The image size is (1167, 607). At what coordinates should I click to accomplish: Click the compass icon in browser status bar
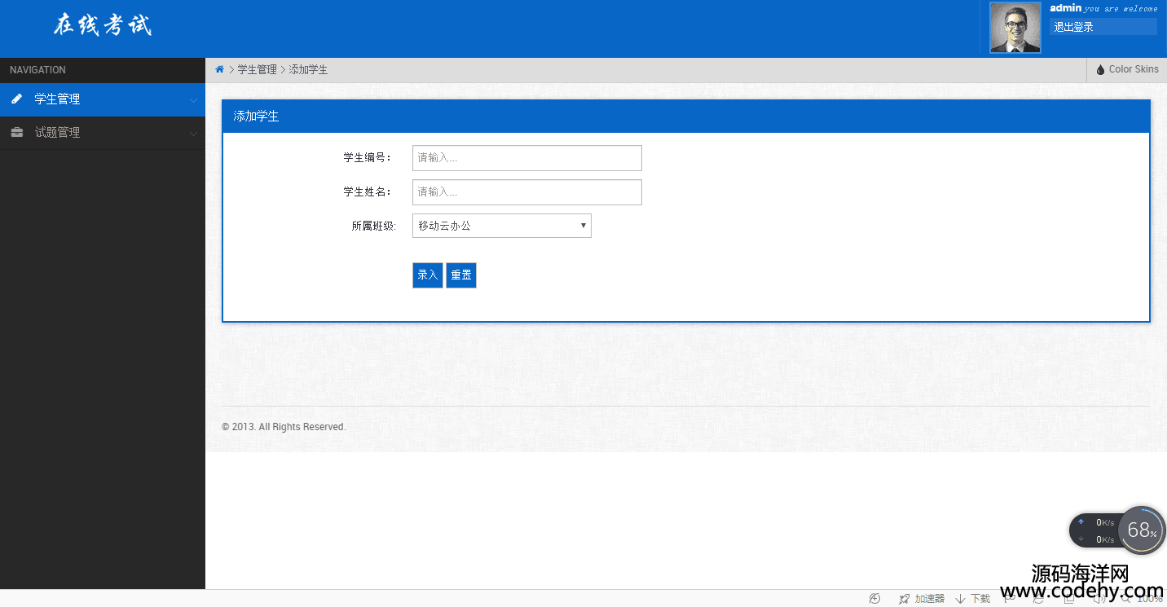[x=874, y=599]
